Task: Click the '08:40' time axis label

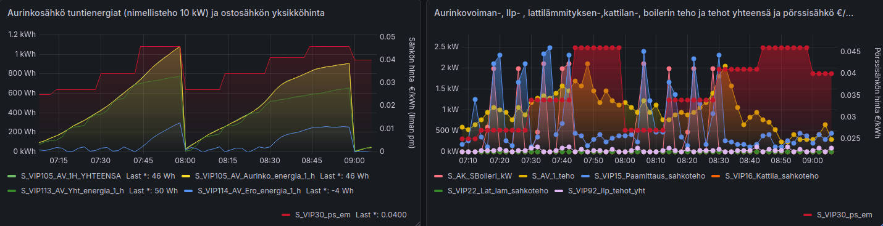Action: 750,161
